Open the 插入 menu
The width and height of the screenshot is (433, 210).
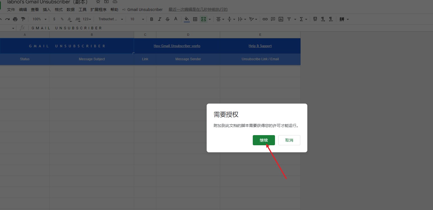[47, 10]
